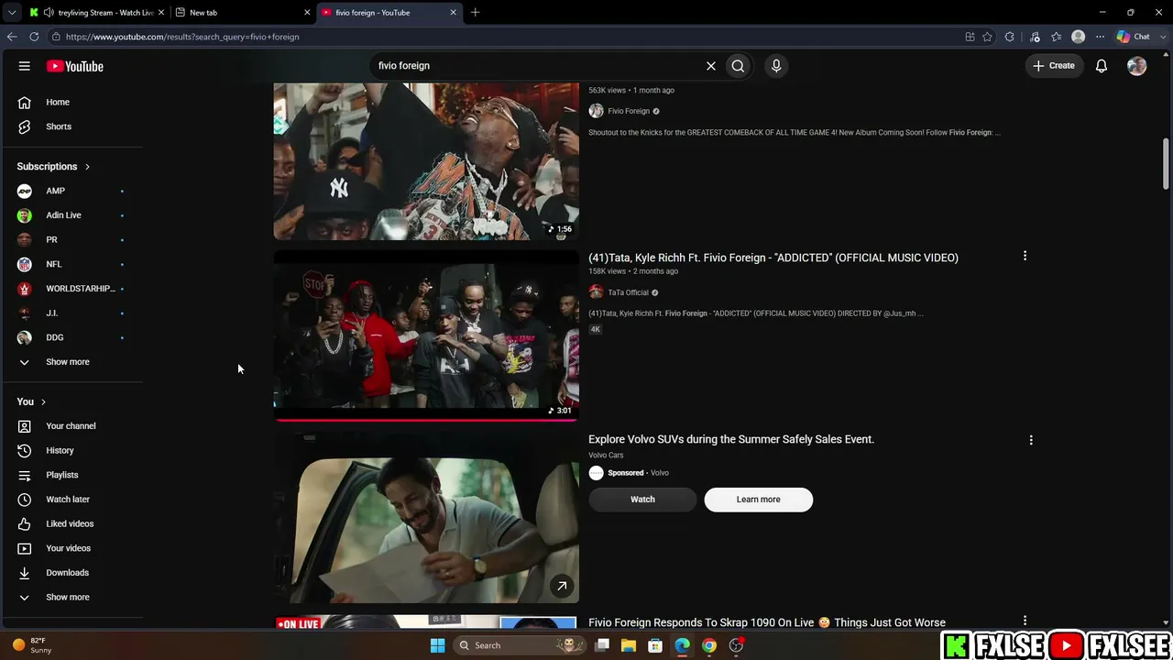1173x660 pixels.
Task: Clear the search box with the X
Action: [710, 66]
